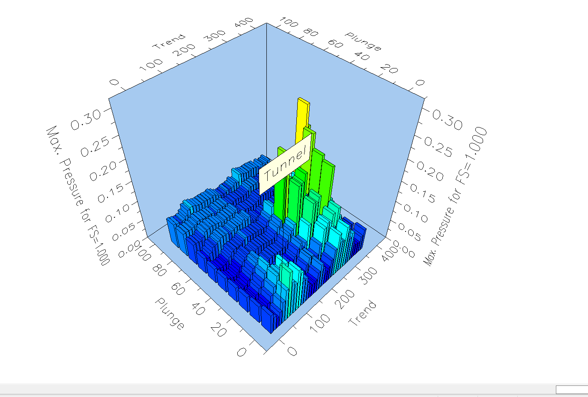The height and width of the screenshot is (397, 588).
Task: Click the empty white box in status bar
Action: tap(572, 389)
